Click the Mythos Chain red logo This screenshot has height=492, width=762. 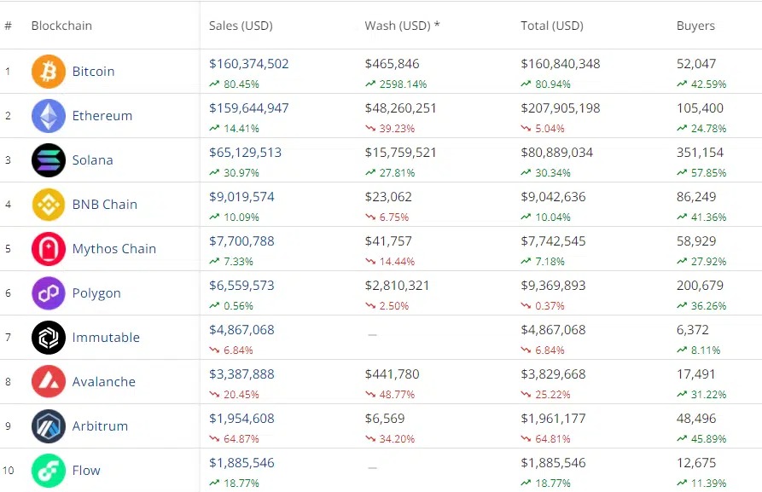tap(48, 248)
